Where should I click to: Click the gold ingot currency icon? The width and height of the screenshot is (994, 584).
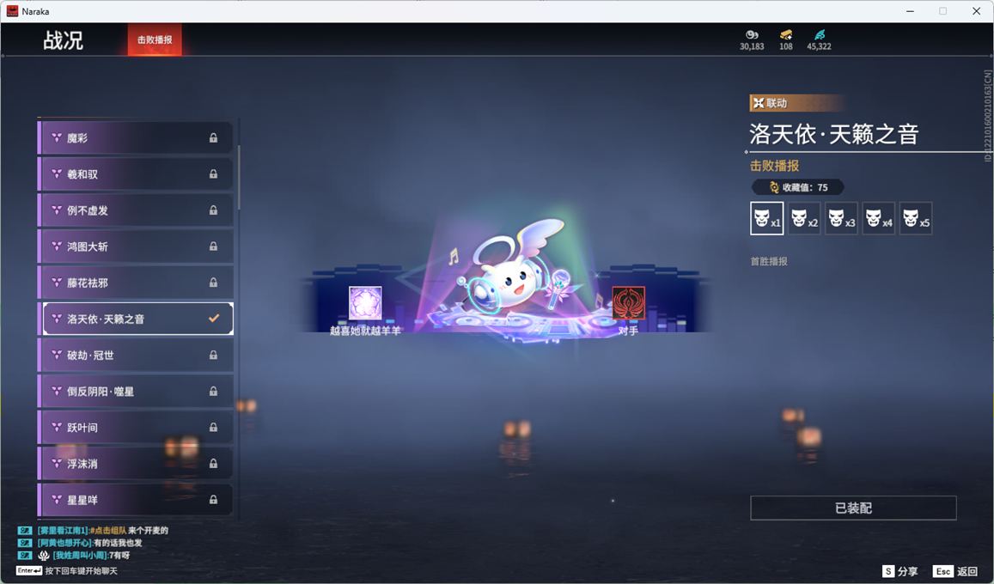(786, 35)
